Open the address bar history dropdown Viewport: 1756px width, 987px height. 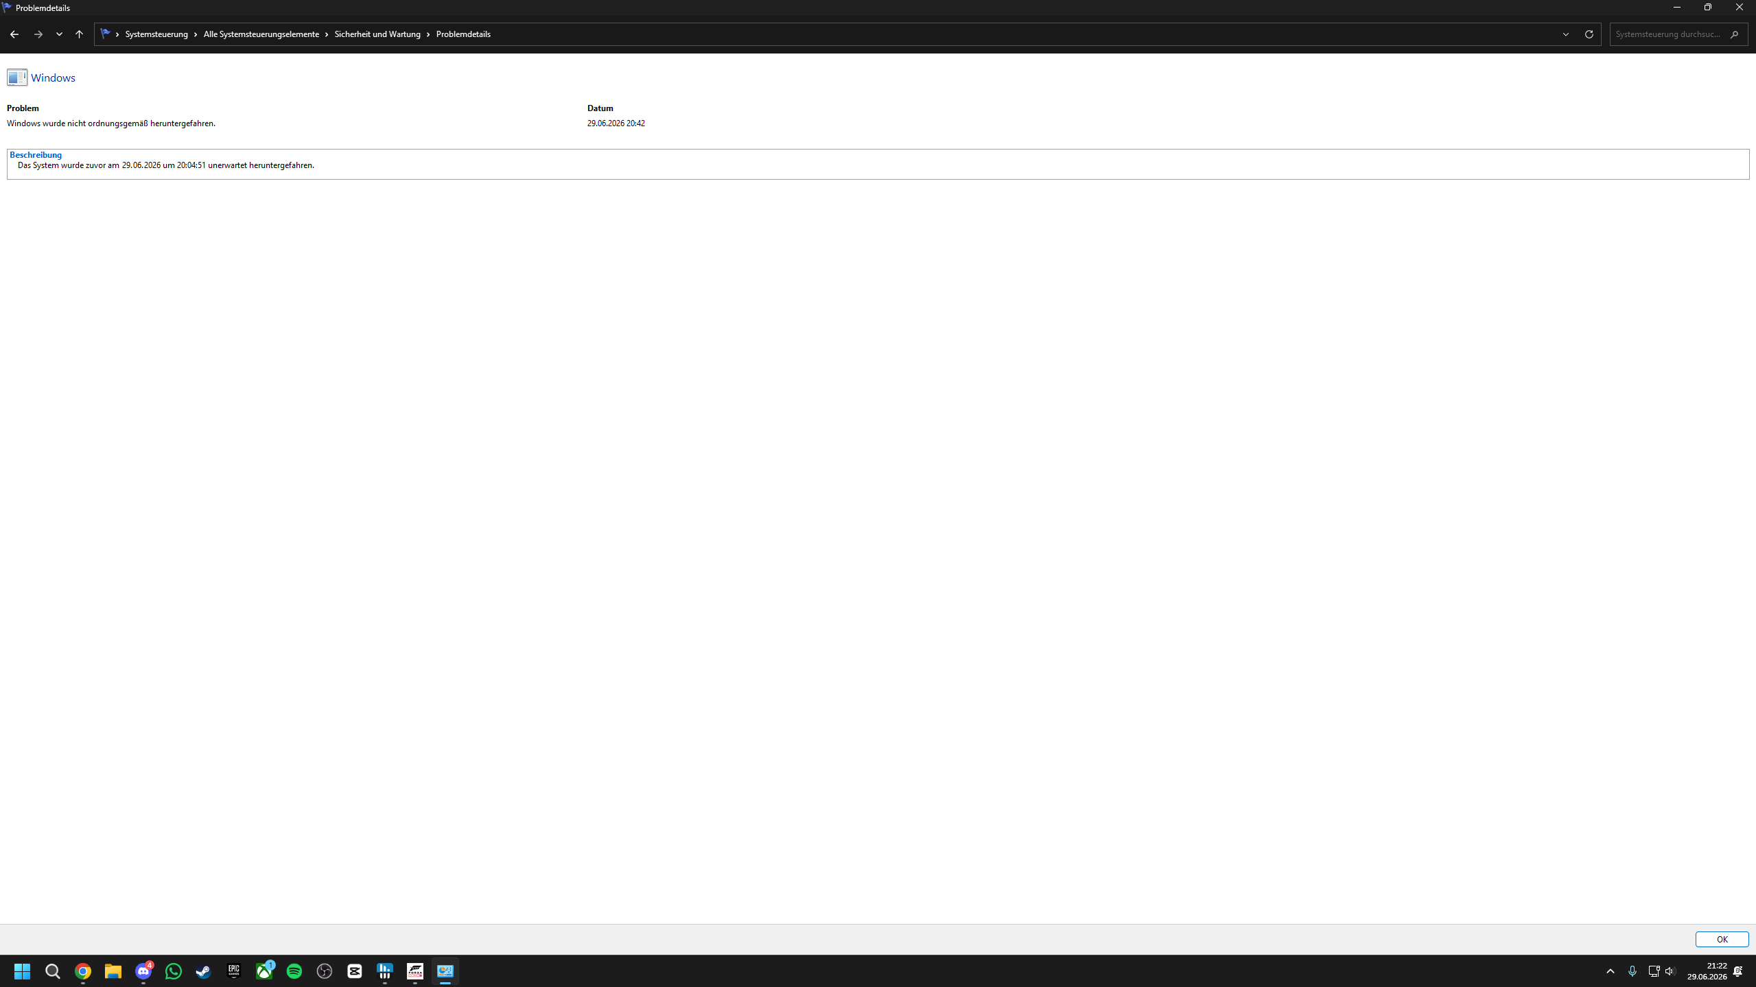(x=1566, y=34)
